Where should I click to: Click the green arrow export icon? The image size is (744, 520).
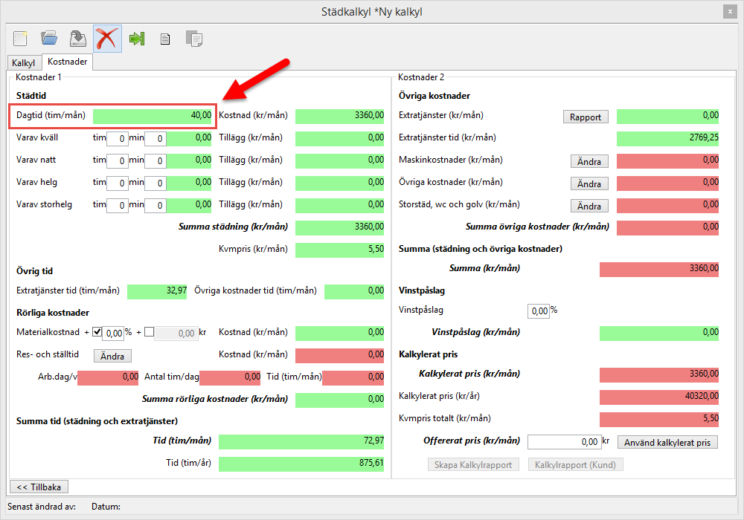136,39
